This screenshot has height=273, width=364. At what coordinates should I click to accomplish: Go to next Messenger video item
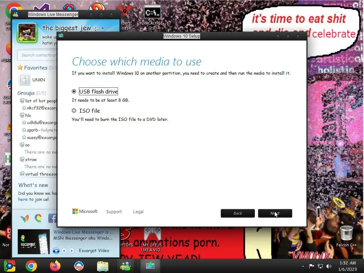(72, 251)
